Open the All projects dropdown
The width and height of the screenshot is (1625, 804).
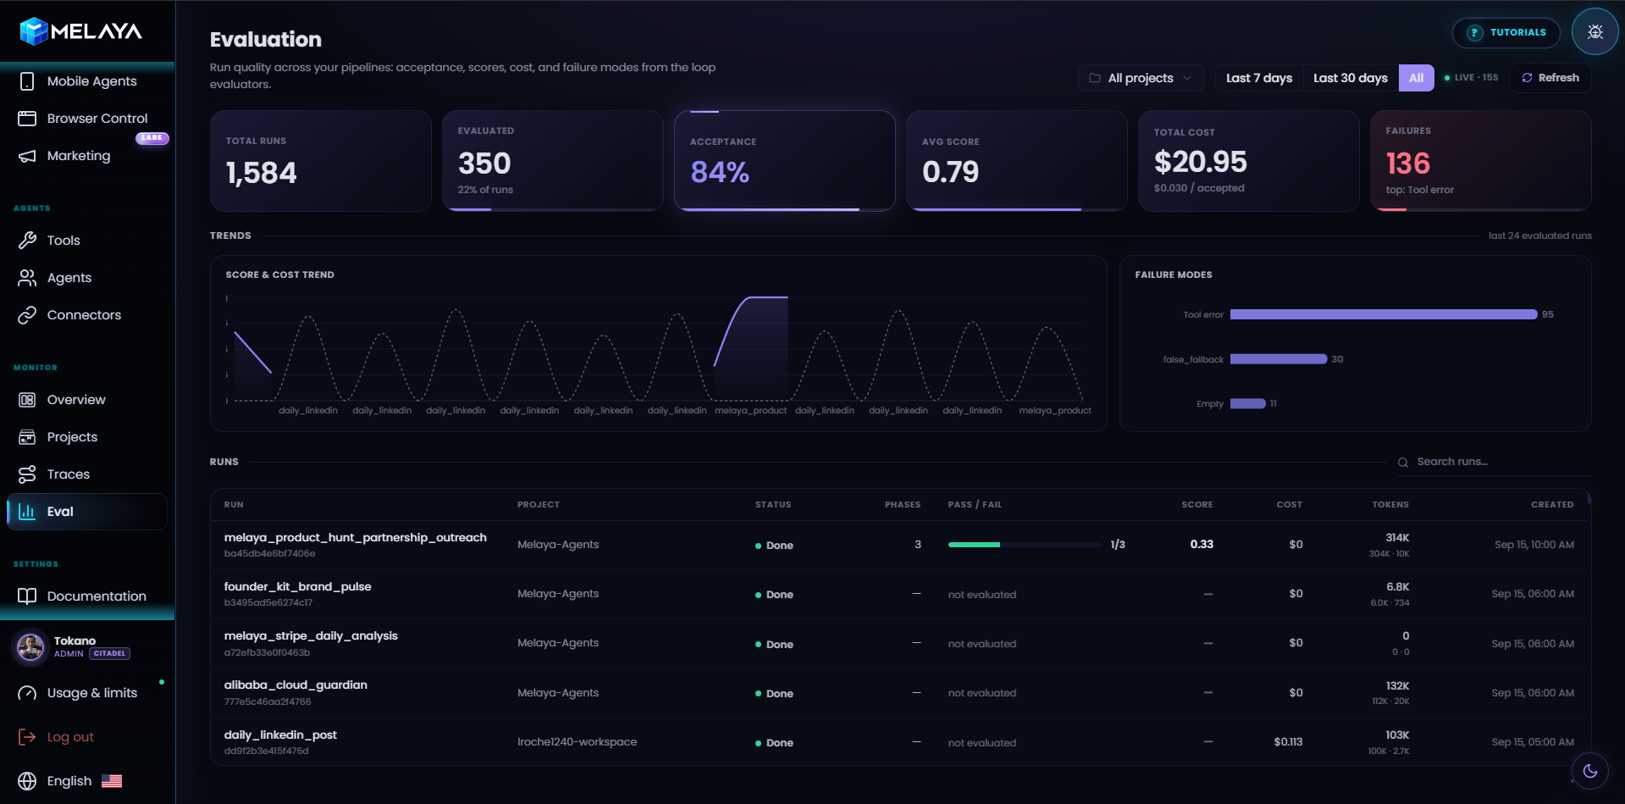(x=1141, y=78)
